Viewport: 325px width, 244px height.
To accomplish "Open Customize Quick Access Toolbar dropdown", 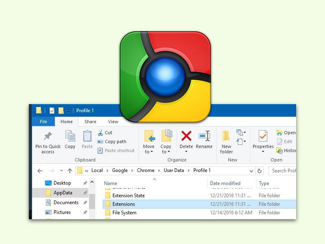I will pyautogui.click(x=68, y=111).
